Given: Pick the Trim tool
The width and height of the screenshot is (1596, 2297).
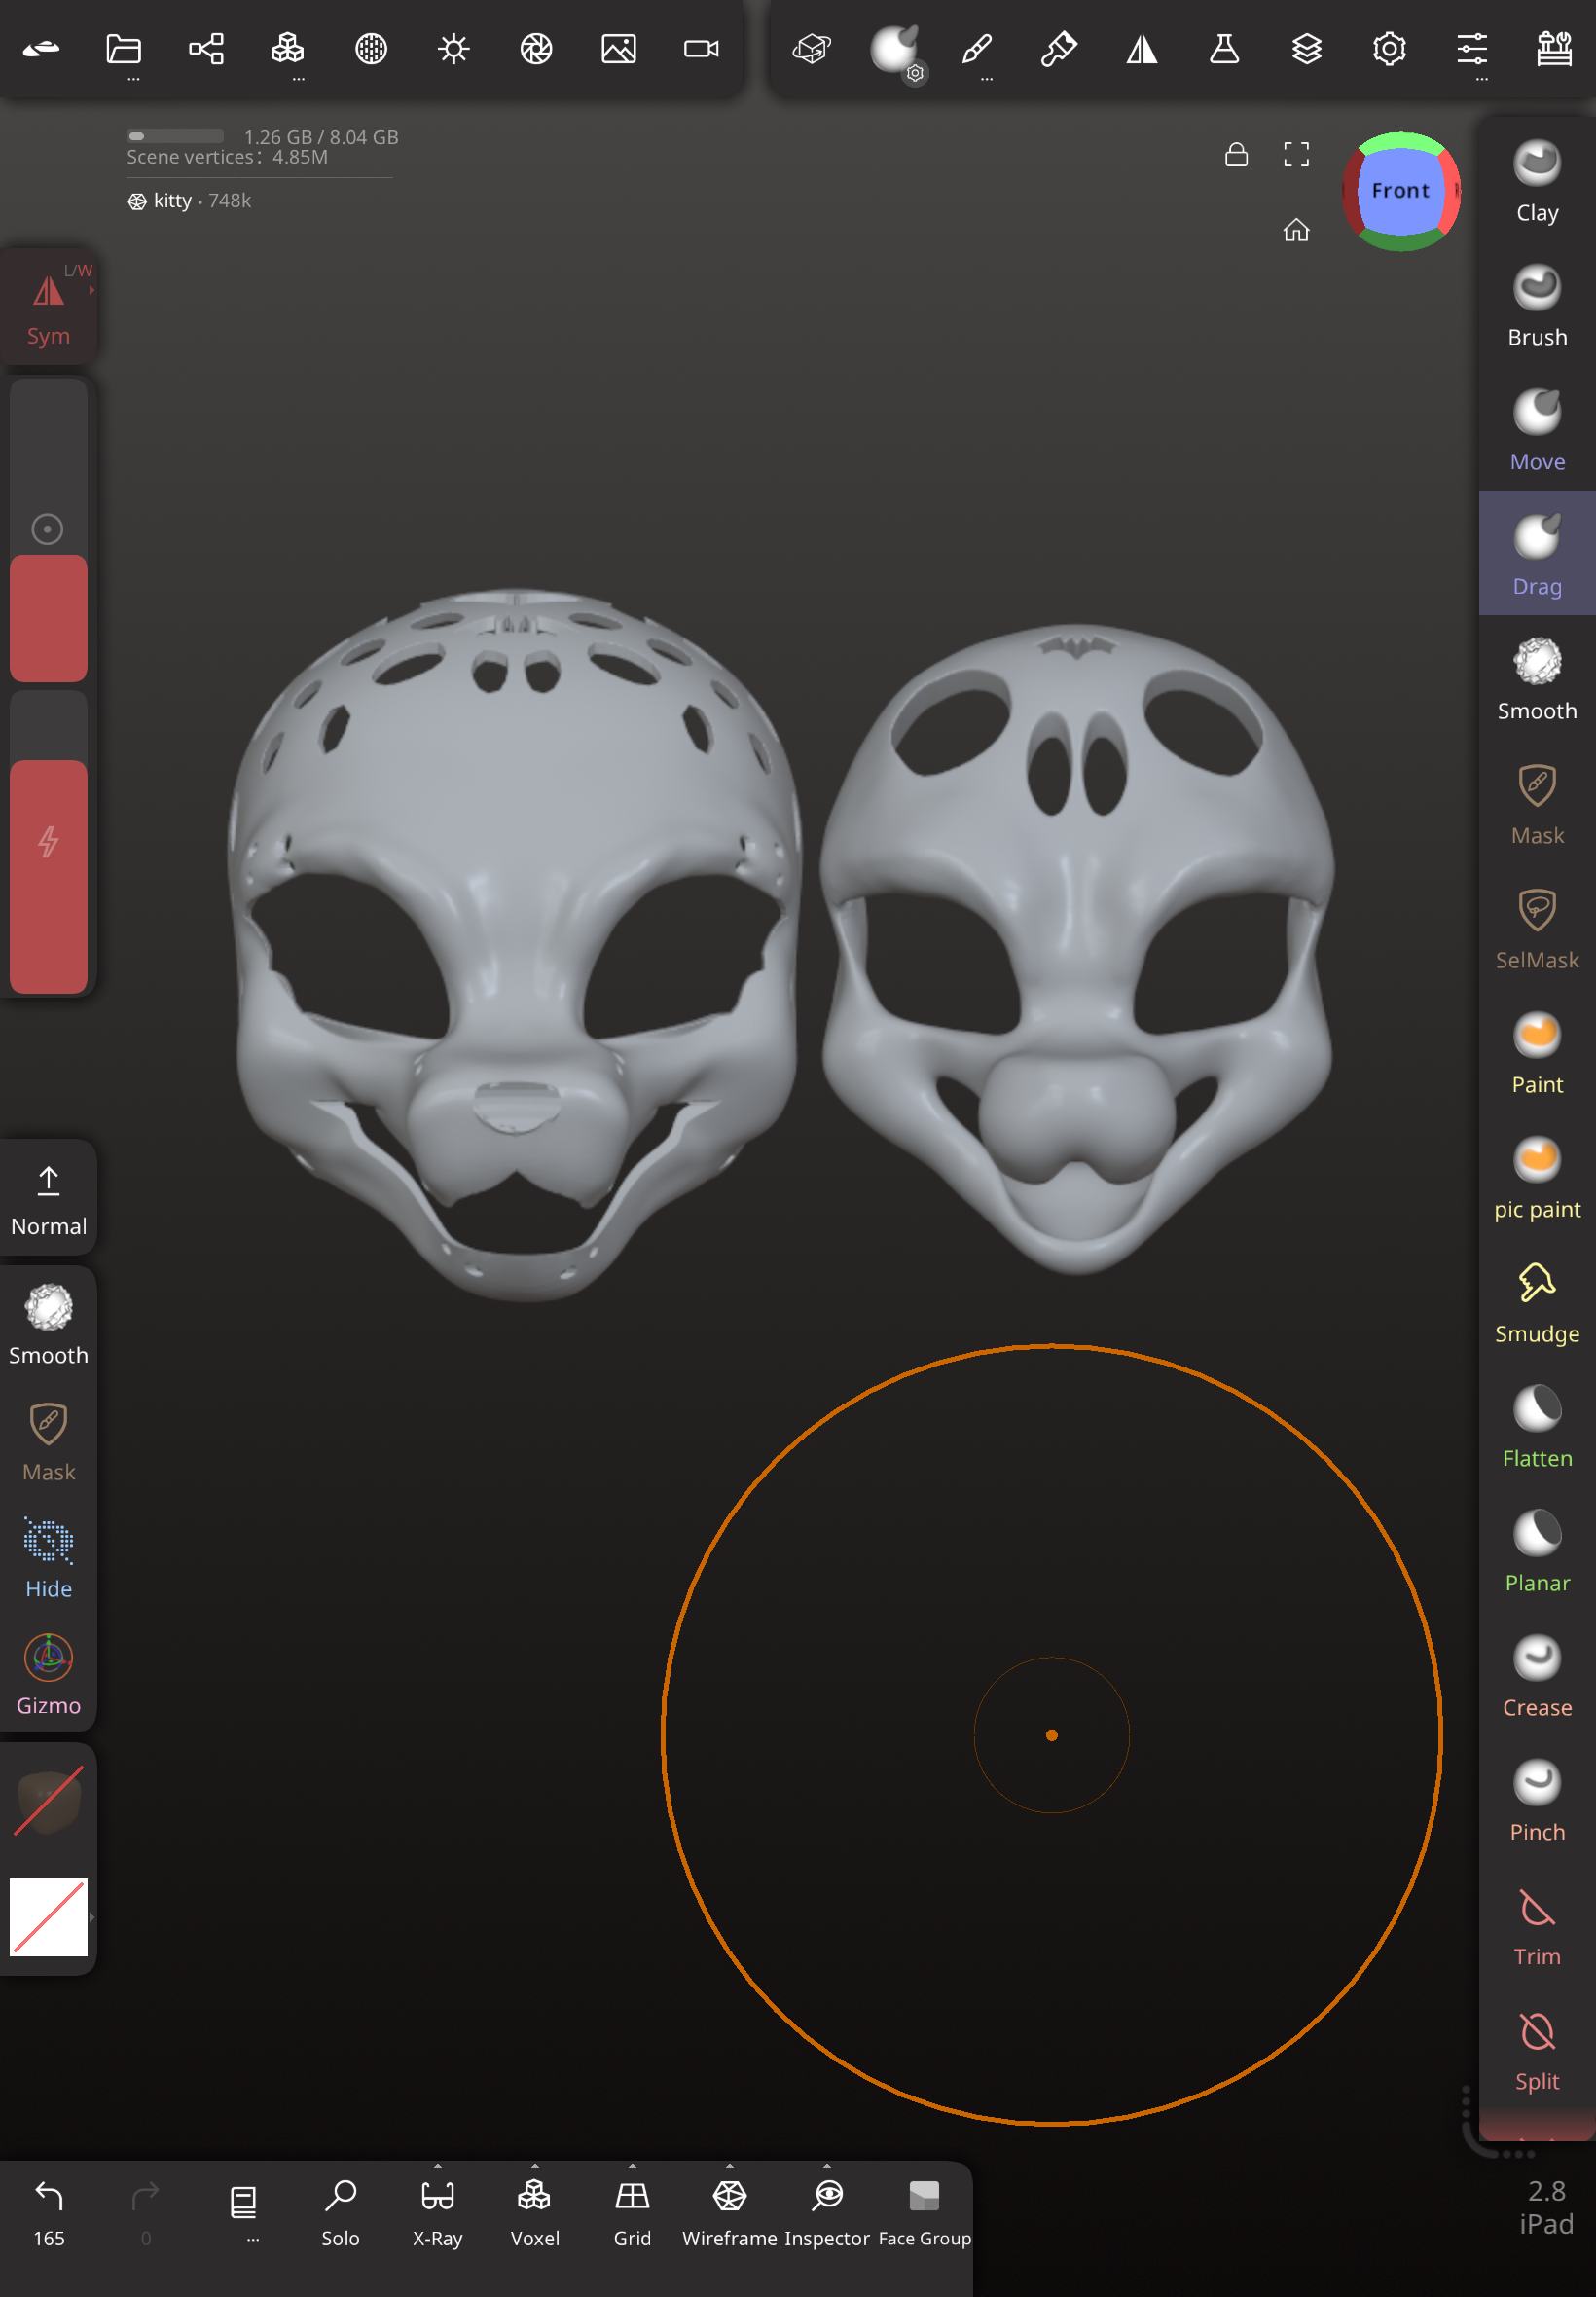Looking at the screenshot, I should point(1536,1925).
